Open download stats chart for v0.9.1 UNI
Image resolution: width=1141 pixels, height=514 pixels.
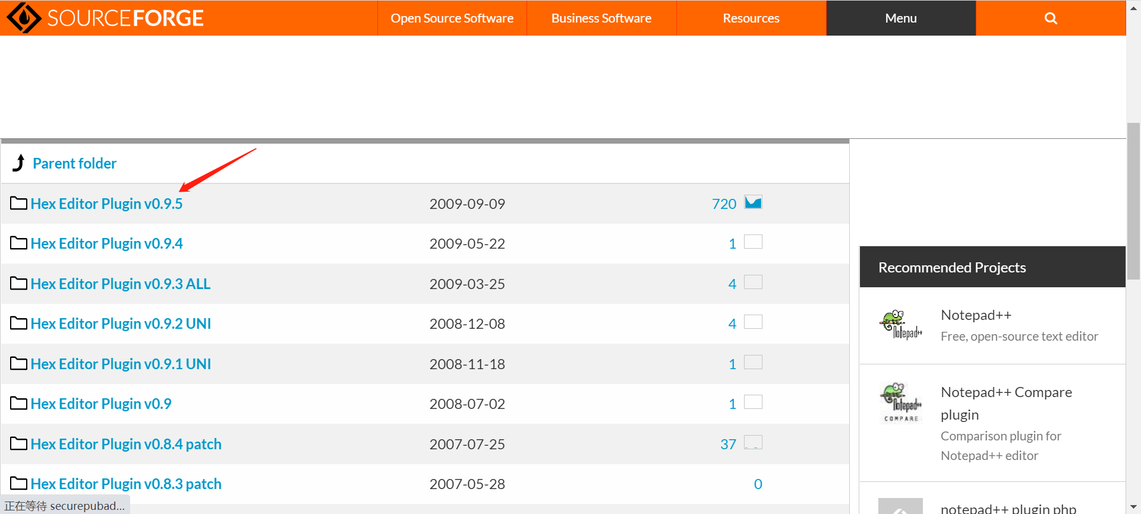pyautogui.click(x=753, y=362)
